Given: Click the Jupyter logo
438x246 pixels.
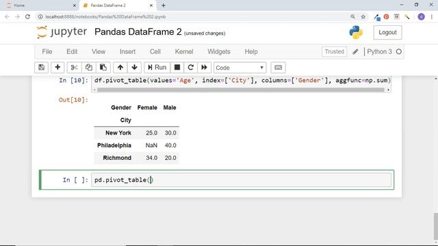Looking at the screenshot, I should (x=62, y=32).
